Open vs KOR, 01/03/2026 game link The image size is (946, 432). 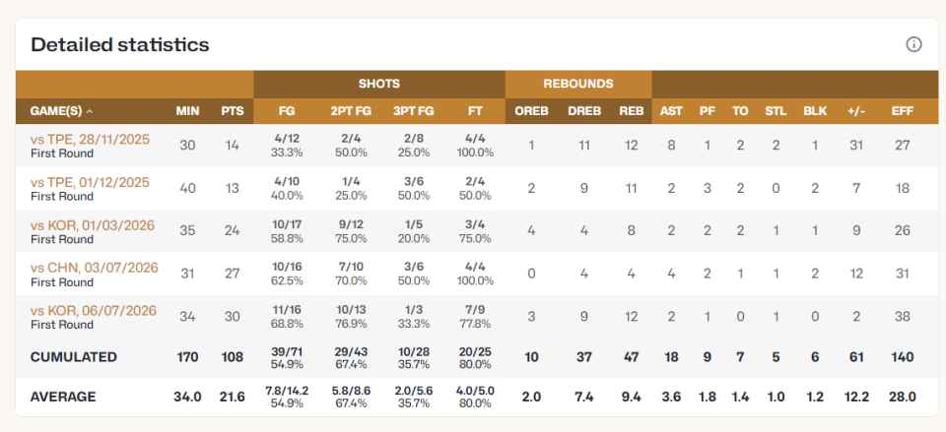point(93,225)
